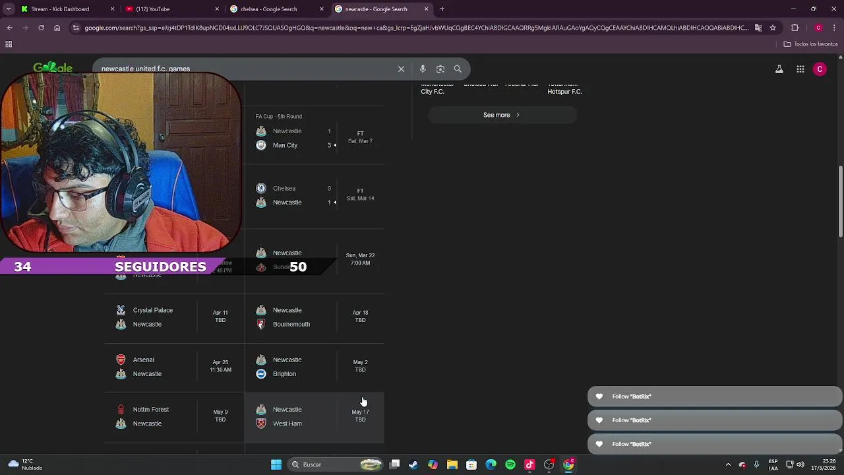Translate this page icon in address bar
The width and height of the screenshot is (844, 475).
tap(758, 28)
